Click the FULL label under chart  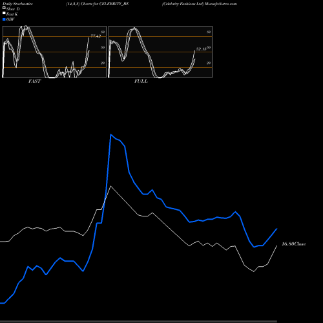tap(141, 81)
